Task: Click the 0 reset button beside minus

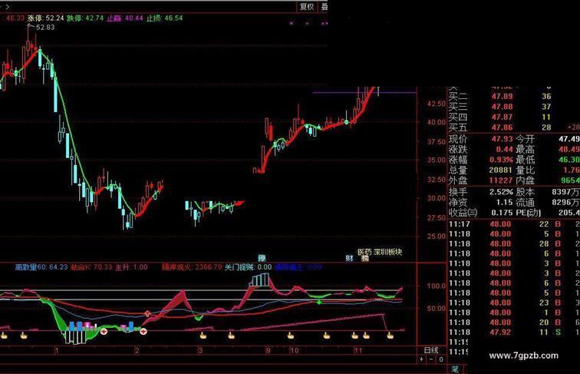Action: [441, 359]
